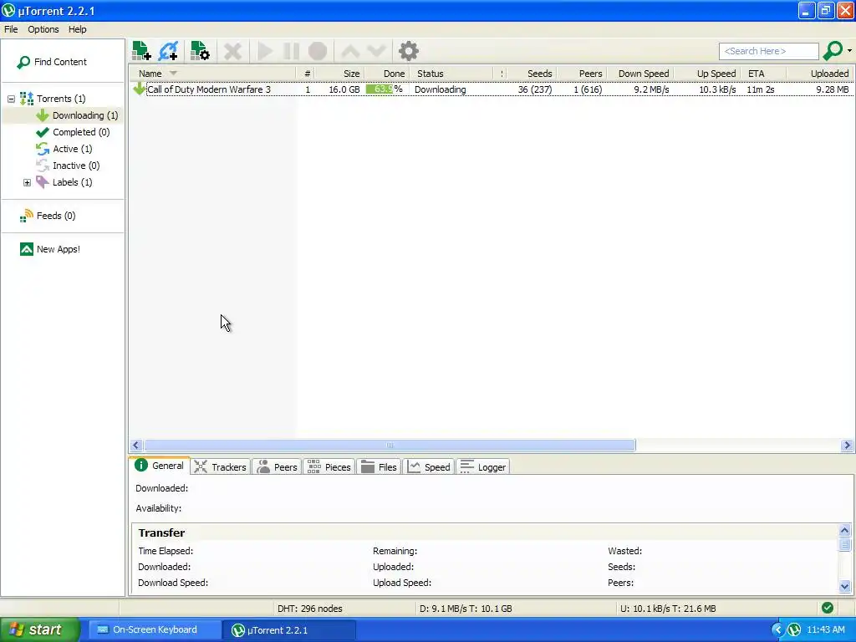Click the Stop torrent icon

click(318, 52)
